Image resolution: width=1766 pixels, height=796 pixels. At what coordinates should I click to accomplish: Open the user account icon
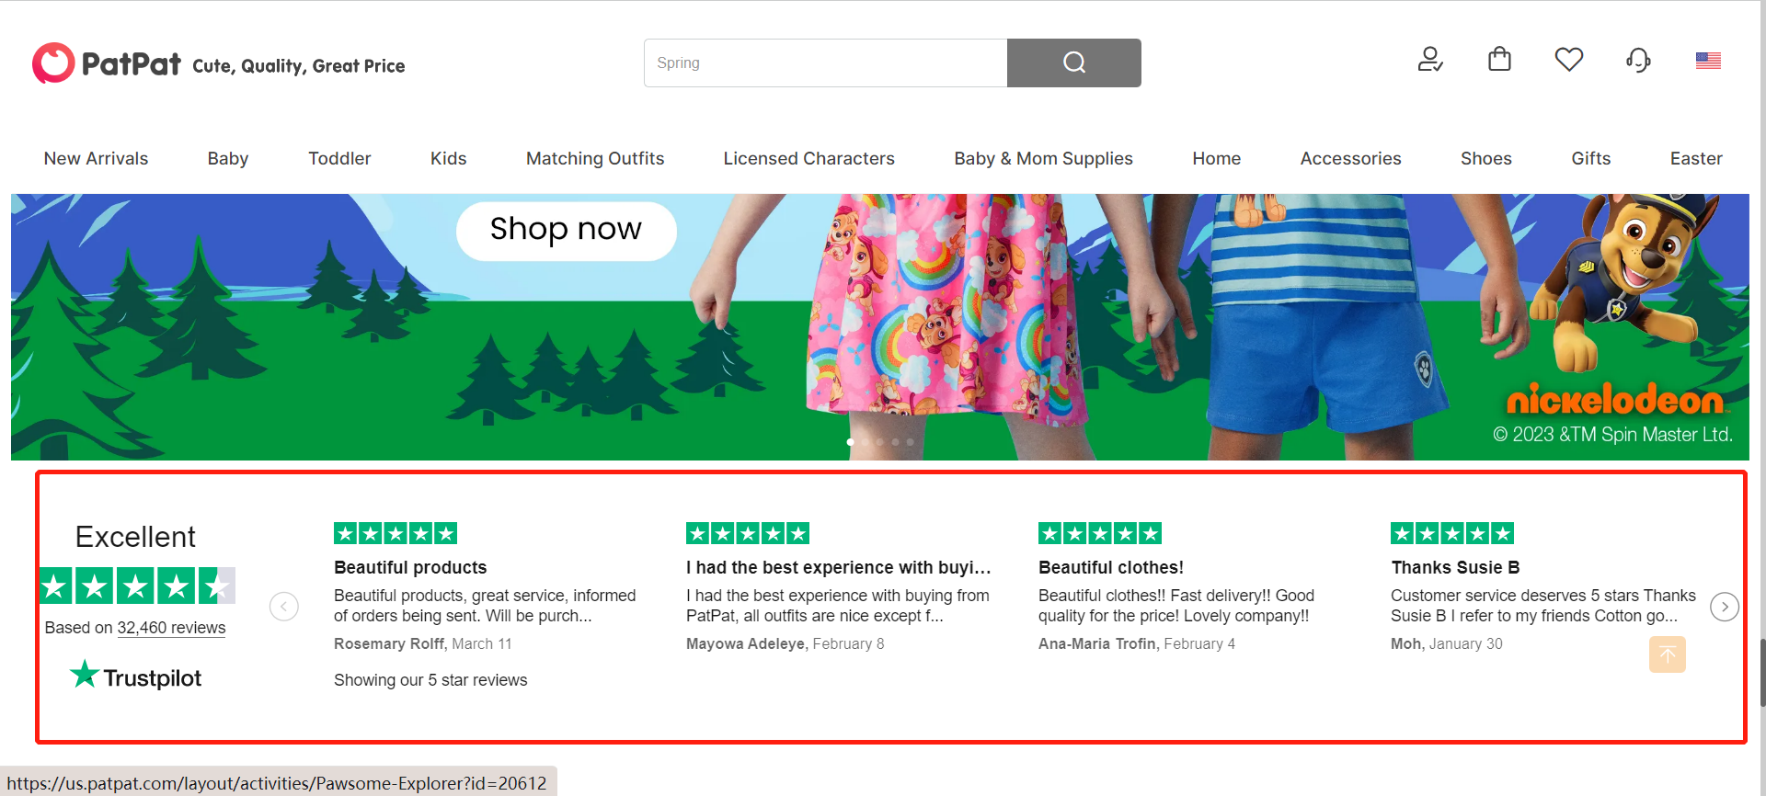click(x=1429, y=61)
